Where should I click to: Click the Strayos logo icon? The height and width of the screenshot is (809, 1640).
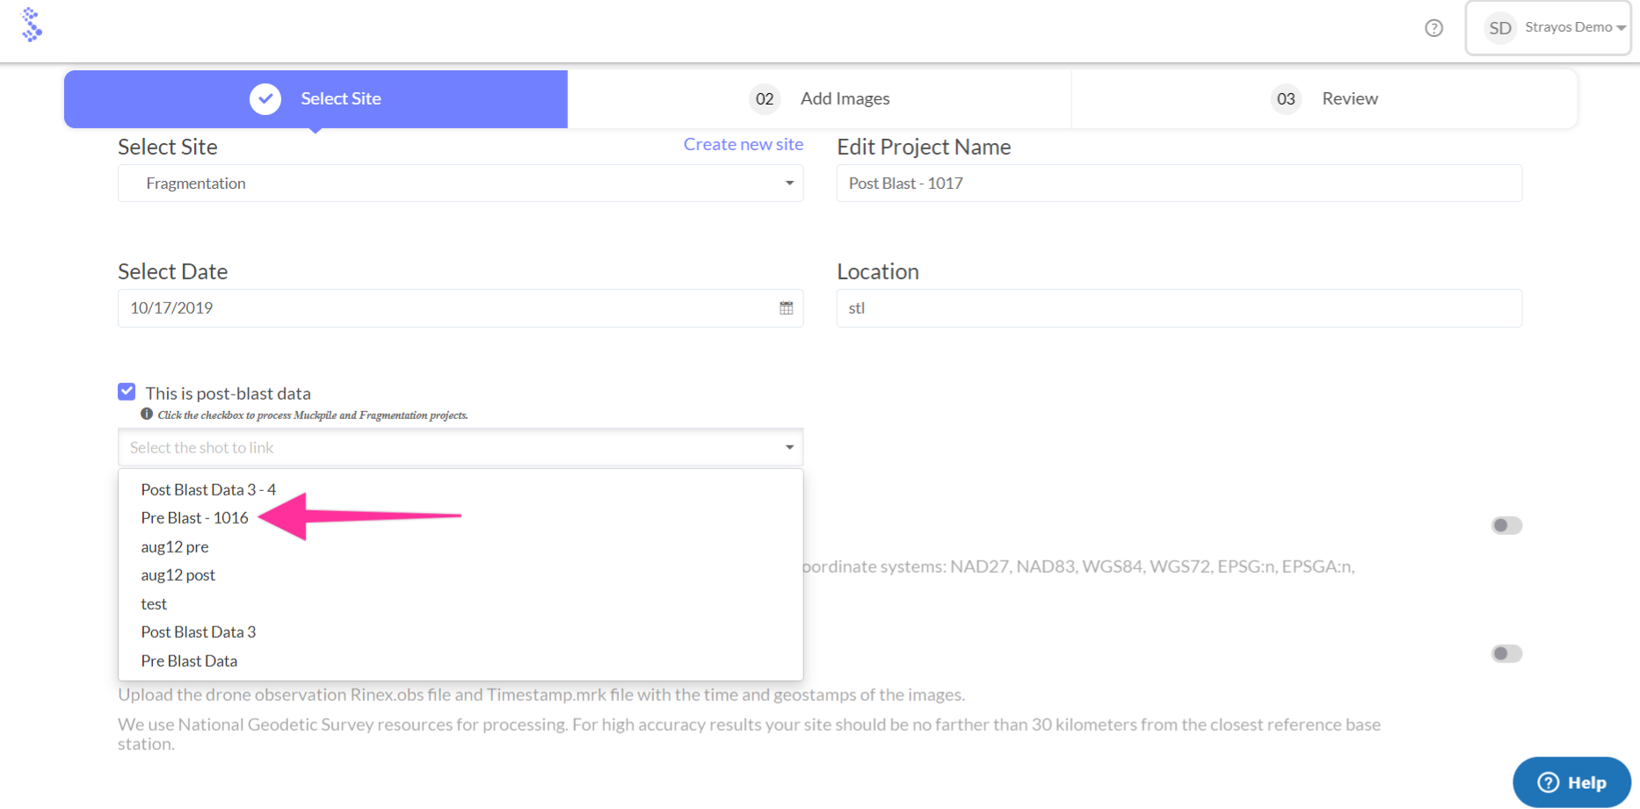[32, 25]
